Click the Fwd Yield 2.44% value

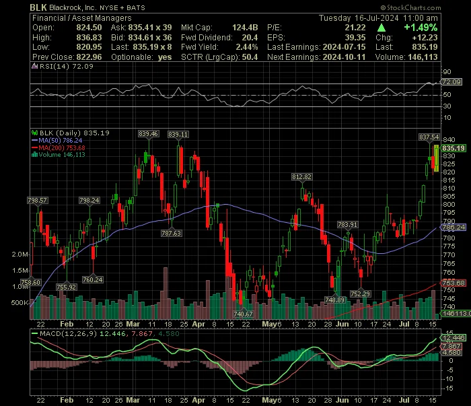pyautogui.click(x=247, y=47)
